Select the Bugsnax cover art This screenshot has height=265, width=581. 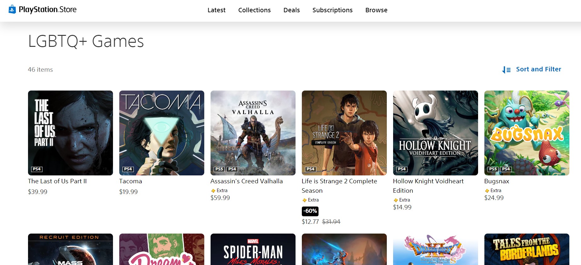point(527,133)
